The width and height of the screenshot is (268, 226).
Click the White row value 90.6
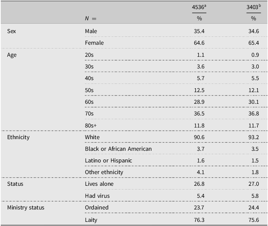(x=199, y=137)
